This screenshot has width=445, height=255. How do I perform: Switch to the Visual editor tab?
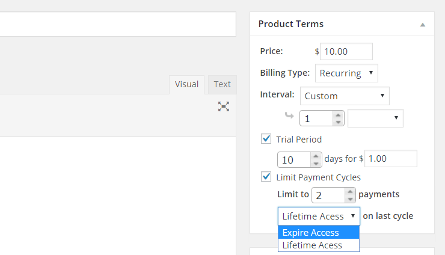tap(187, 84)
